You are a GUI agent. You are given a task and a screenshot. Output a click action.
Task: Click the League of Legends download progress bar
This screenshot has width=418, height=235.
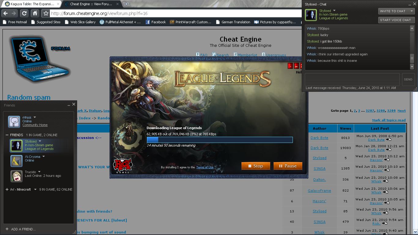coord(220,140)
